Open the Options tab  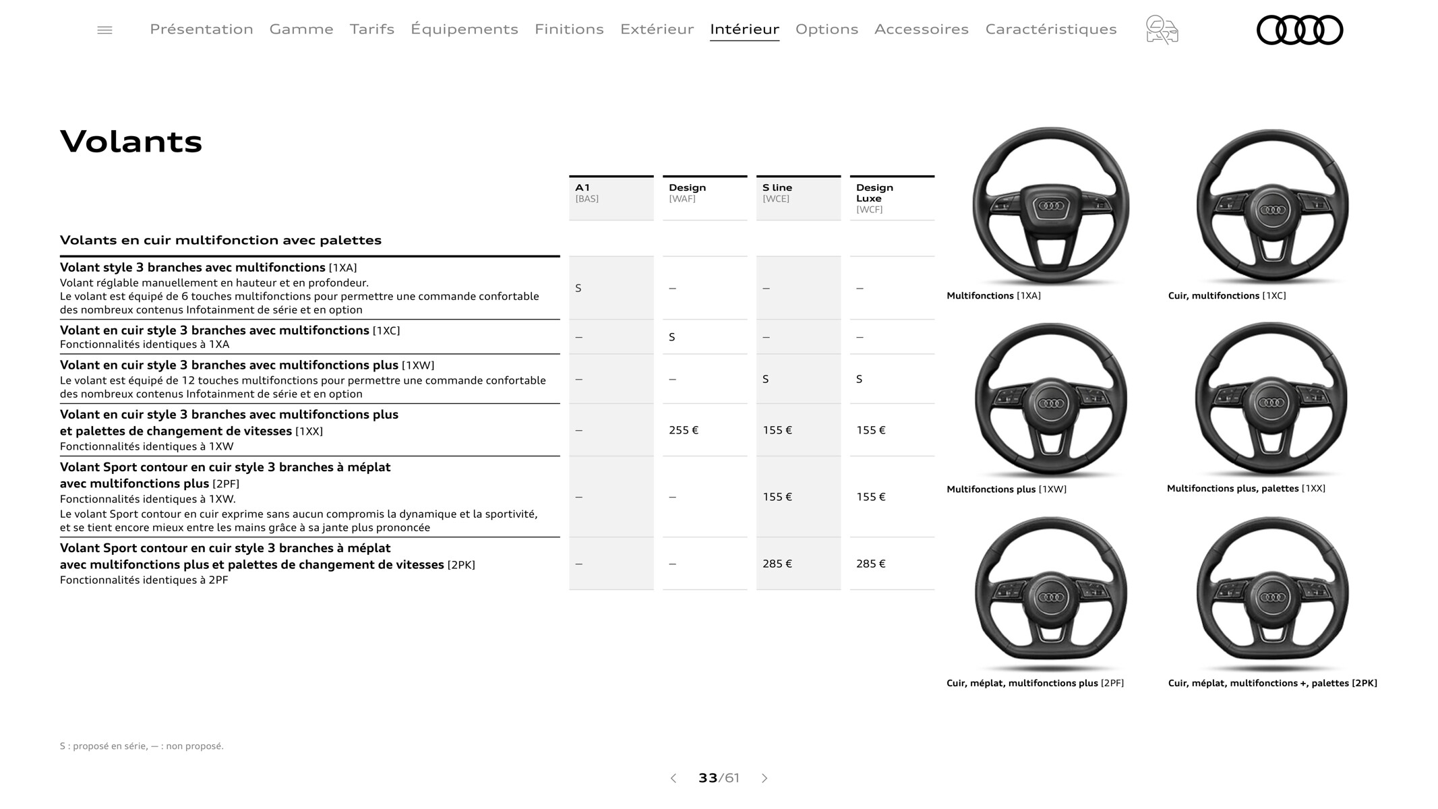pyautogui.click(x=827, y=29)
